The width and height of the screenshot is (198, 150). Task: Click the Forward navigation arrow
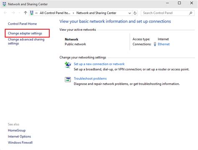(13, 13)
